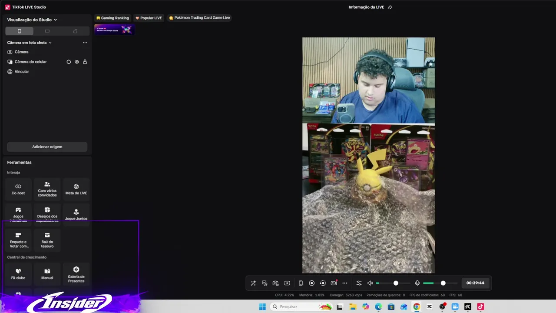Image resolution: width=556 pixels, height=313 pixels.
Task: Open scene options ellipsis beside Câmera em tela cheia
Action: pos(85,43)
